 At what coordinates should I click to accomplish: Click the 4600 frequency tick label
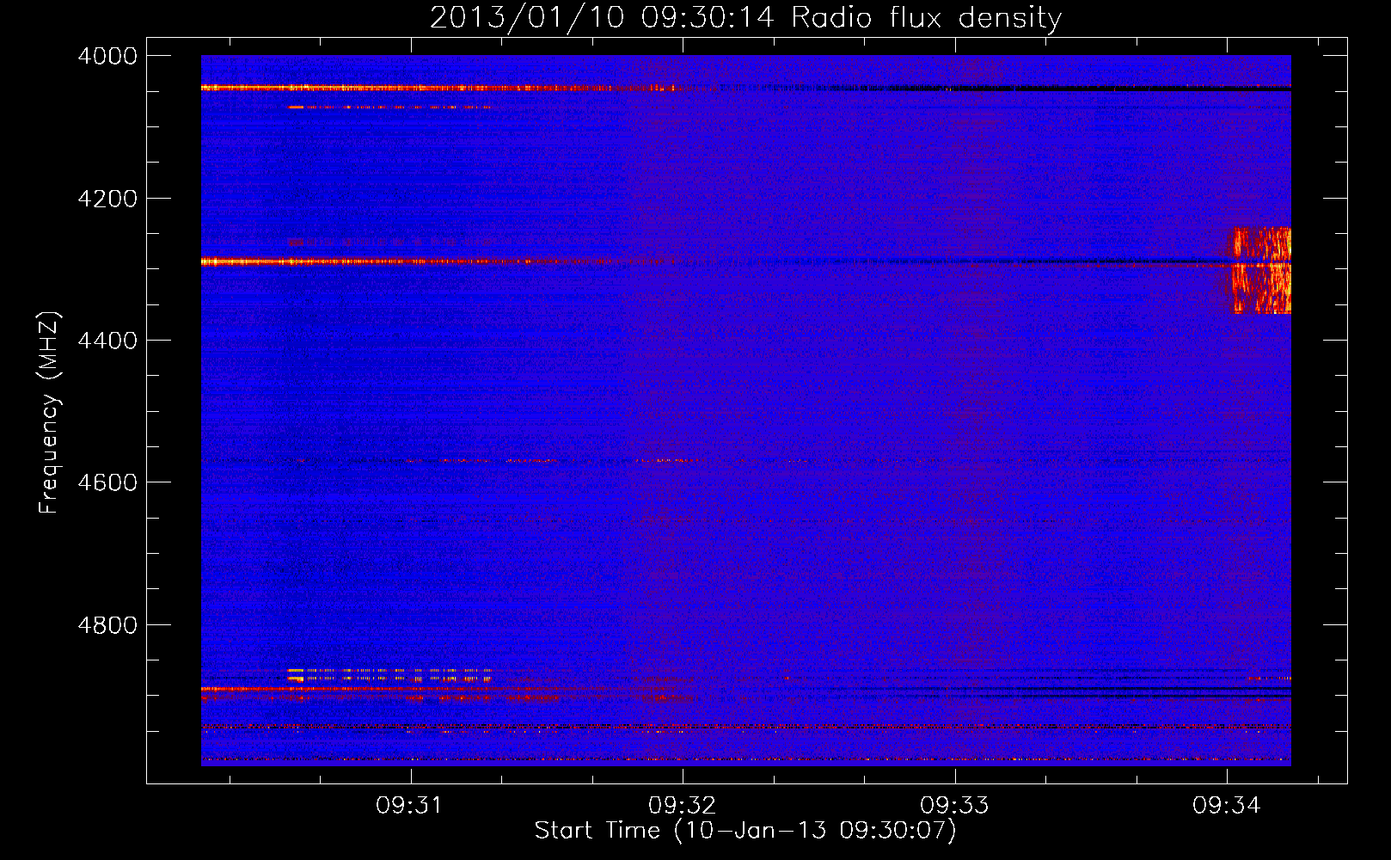[107, 482]
